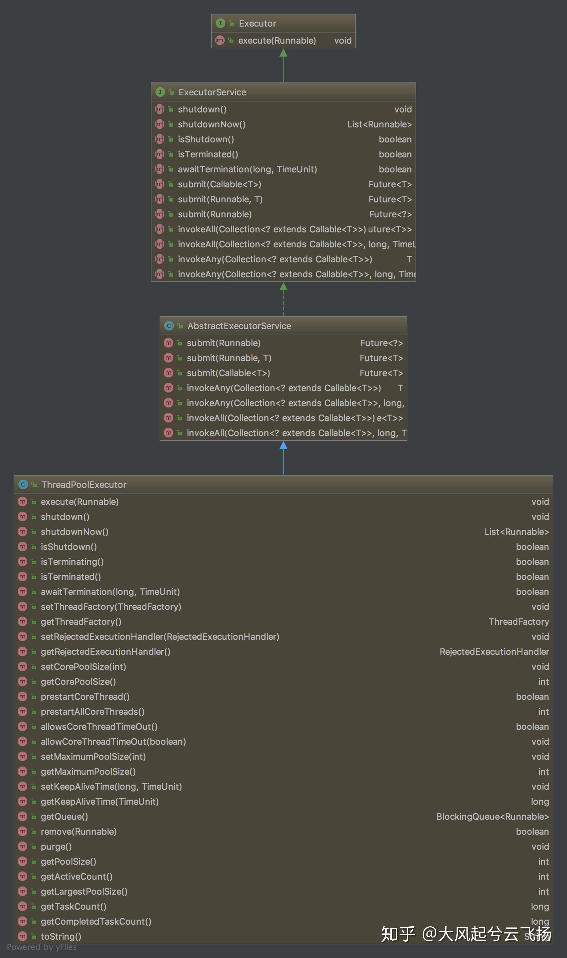Viewport: 567px width, 958px height.
Task: Click the green lock icon beside toString()
Action: point(34,936)
